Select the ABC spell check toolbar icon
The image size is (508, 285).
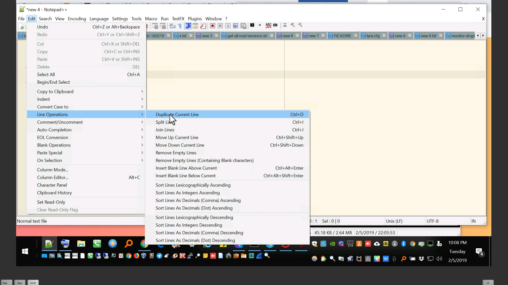[269, 25]
